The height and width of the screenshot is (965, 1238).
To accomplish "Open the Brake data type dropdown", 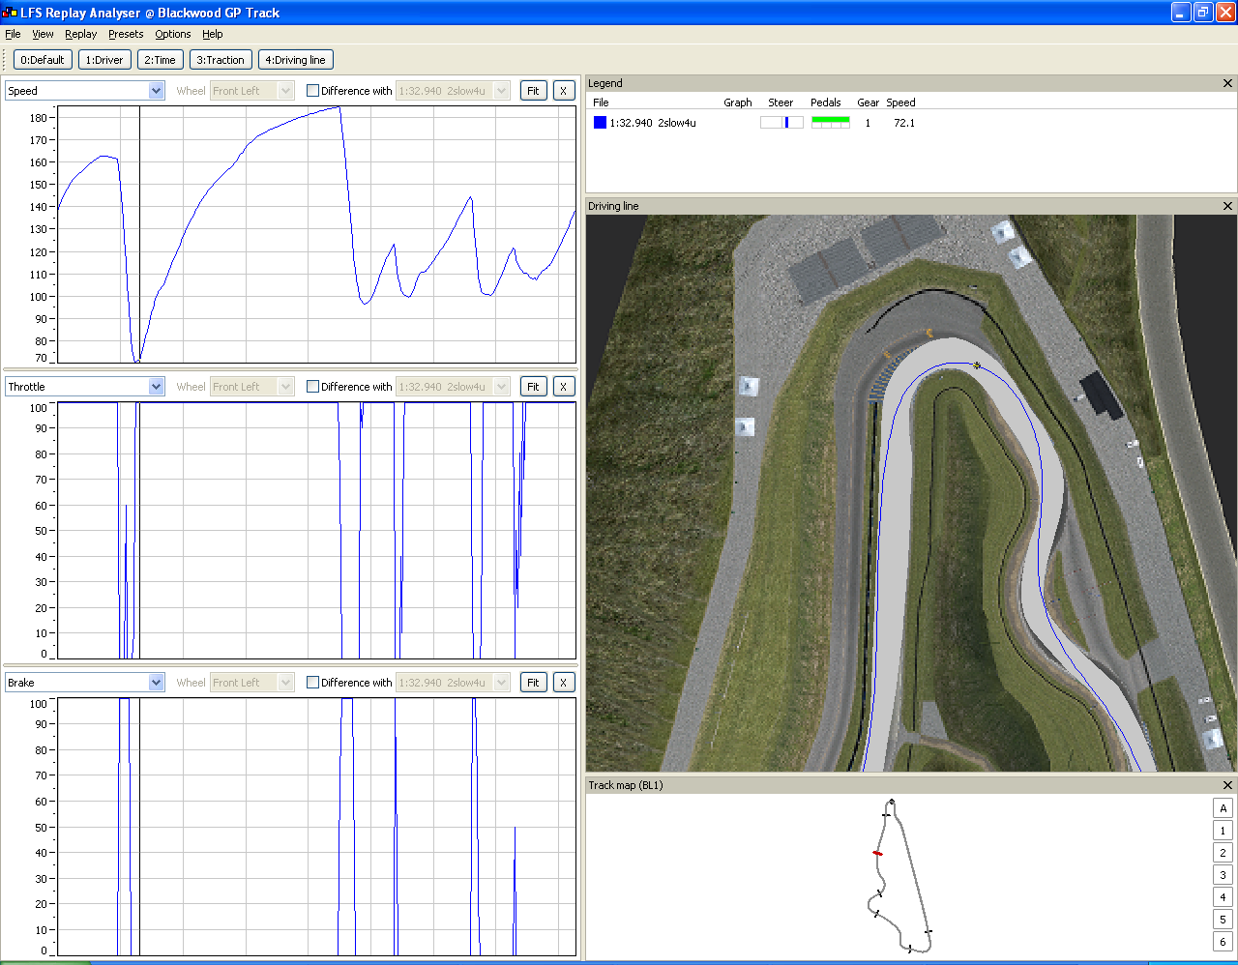I will (x=156, y=683).
